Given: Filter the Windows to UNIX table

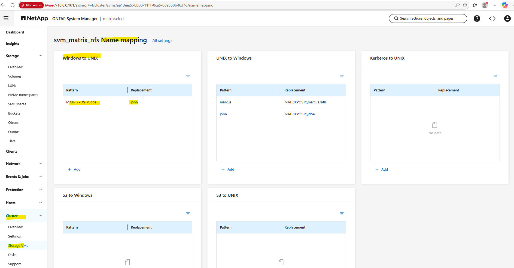Looking at the screenshot, I should click(188, 76).
